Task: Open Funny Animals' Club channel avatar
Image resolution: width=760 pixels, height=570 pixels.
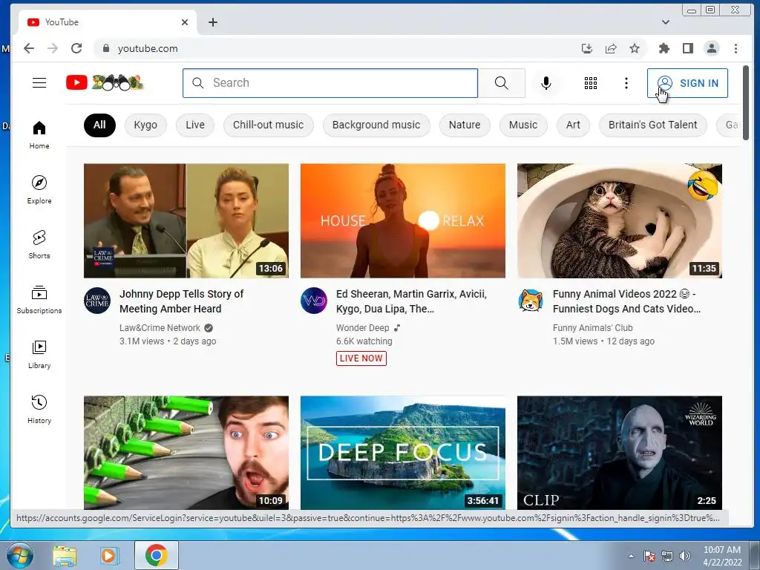Action: tap(530, 301)
